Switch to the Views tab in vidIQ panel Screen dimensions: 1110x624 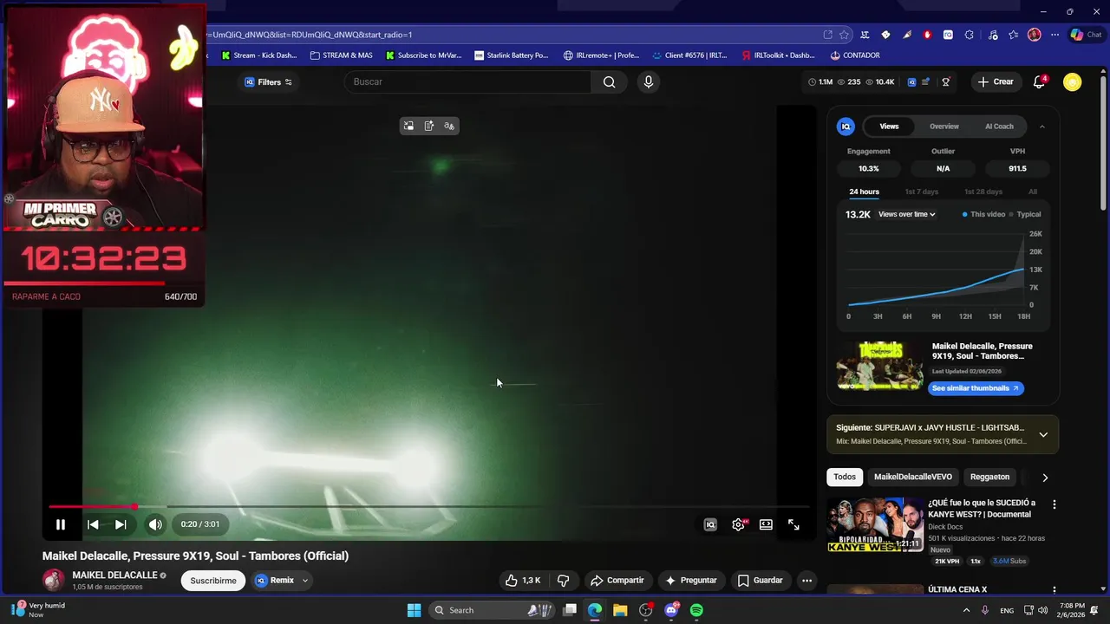[x=889, y=127]
